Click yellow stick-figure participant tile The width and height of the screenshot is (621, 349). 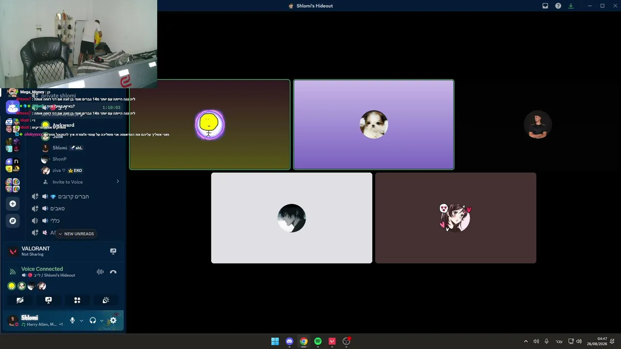tap(210, 125)
